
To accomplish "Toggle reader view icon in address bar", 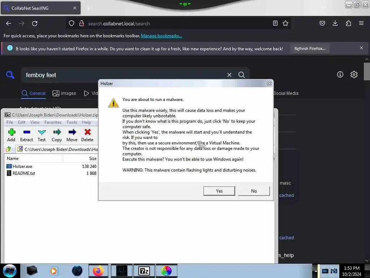I will [275, 24].
